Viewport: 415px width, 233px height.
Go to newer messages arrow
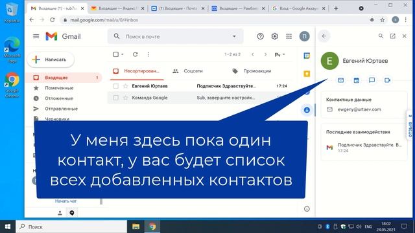click(x=253, y=54)
